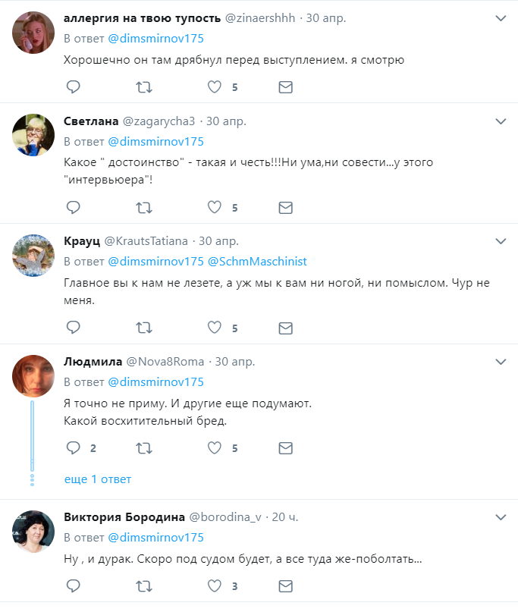Open Виктория Бородина's avatar
Viewport: 518px width, 609px height.
click(33, 532)
